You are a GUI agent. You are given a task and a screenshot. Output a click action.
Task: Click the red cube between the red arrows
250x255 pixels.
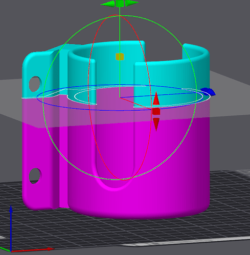pyautogui.click(x=156, y=112)
